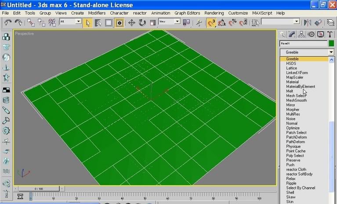
Task: Click the Mirror Selected Objects icon
Action: pyautogui.click(x=307, y=22)
